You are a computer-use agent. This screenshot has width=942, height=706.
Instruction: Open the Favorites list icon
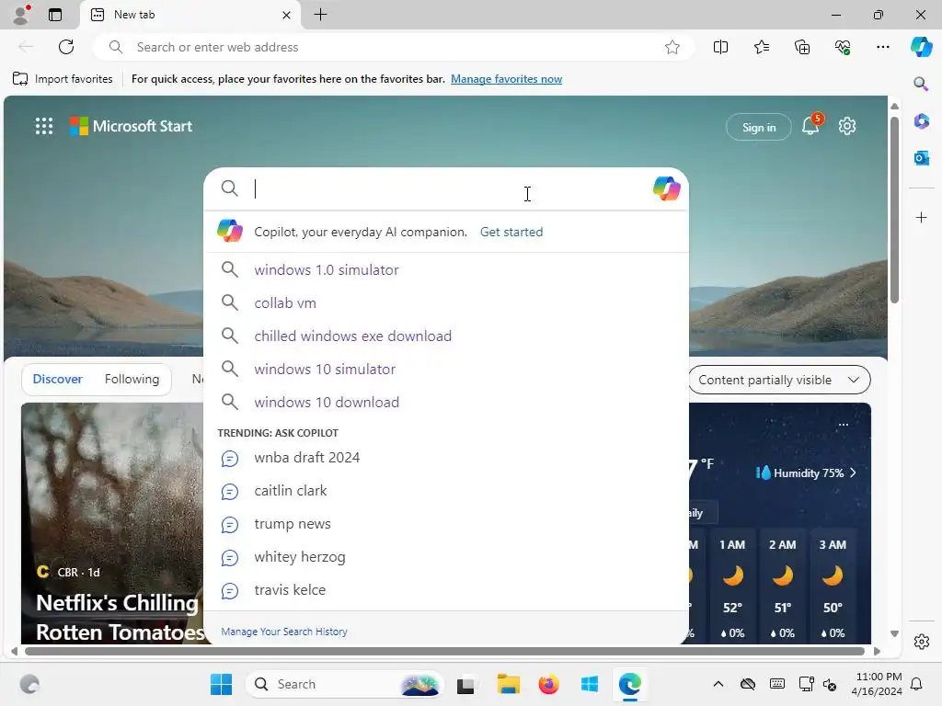pyautogui.click(x=761, y=47)
